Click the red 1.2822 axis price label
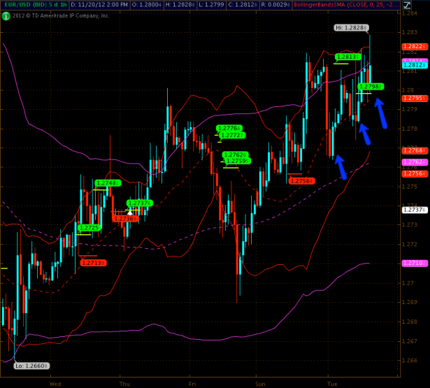 point(410,46)
